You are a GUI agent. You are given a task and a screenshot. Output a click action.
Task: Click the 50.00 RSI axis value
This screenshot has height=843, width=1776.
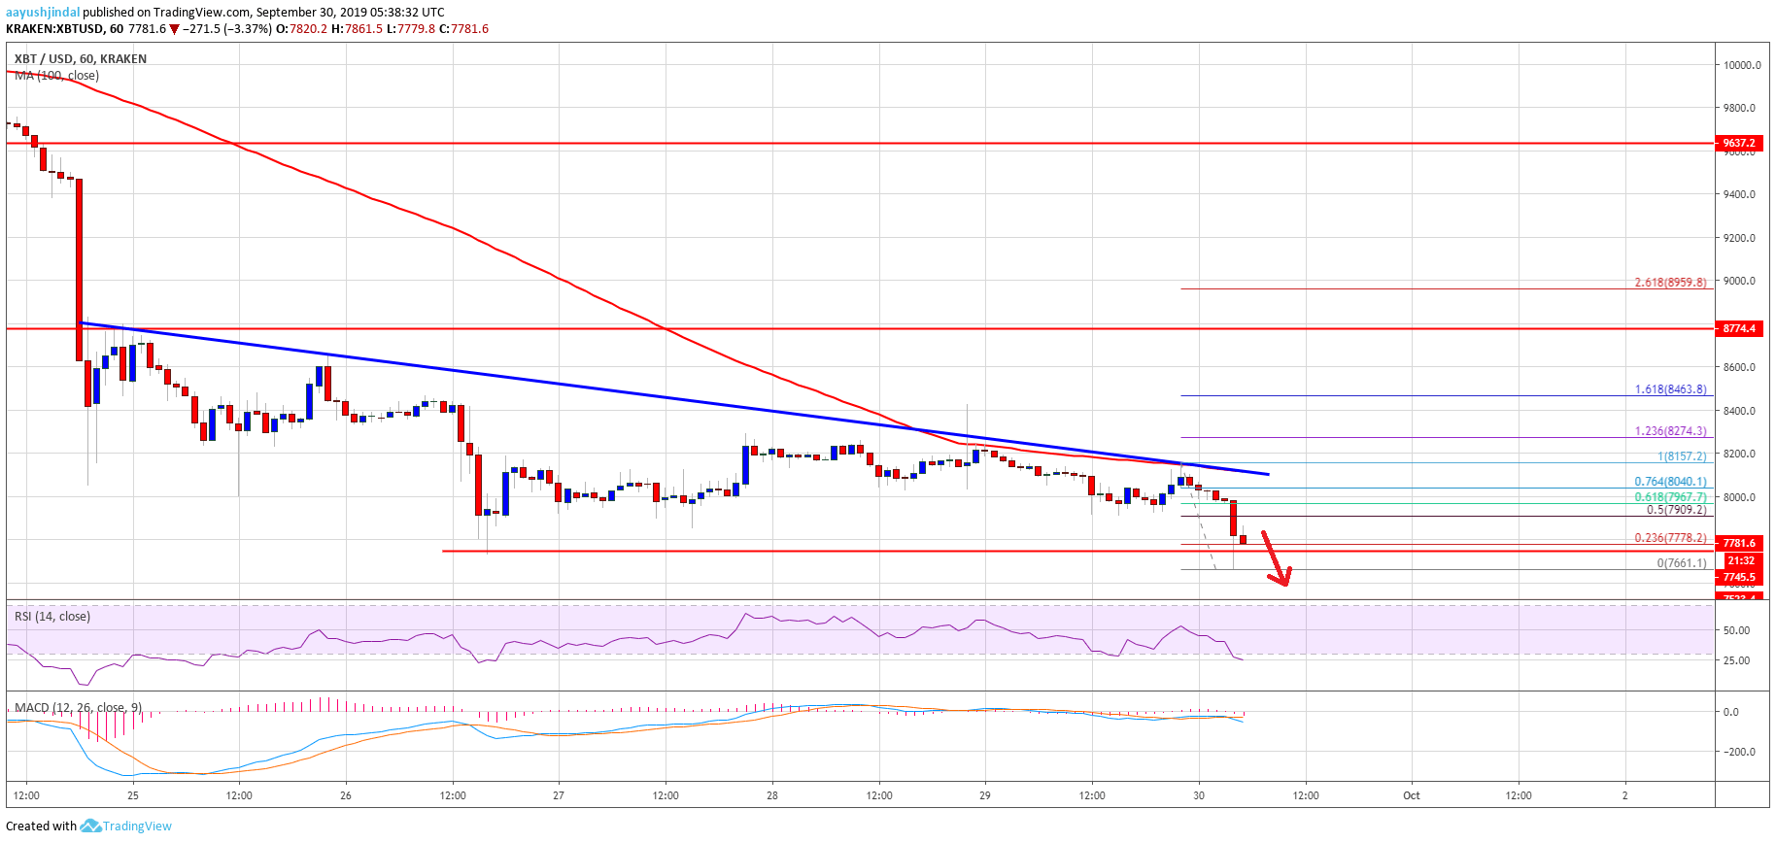[1736, 630]
